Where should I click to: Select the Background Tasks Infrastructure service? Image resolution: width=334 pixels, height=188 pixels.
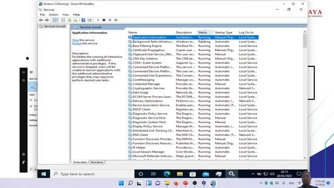pos(193,42)
